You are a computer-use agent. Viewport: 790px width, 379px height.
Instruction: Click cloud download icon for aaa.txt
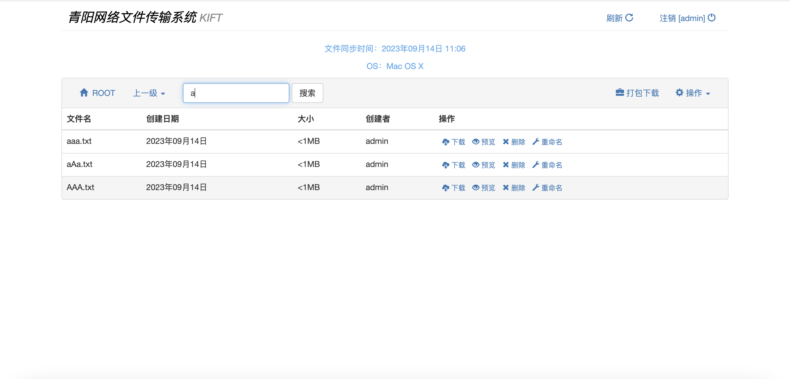click(x=446, y=142)
